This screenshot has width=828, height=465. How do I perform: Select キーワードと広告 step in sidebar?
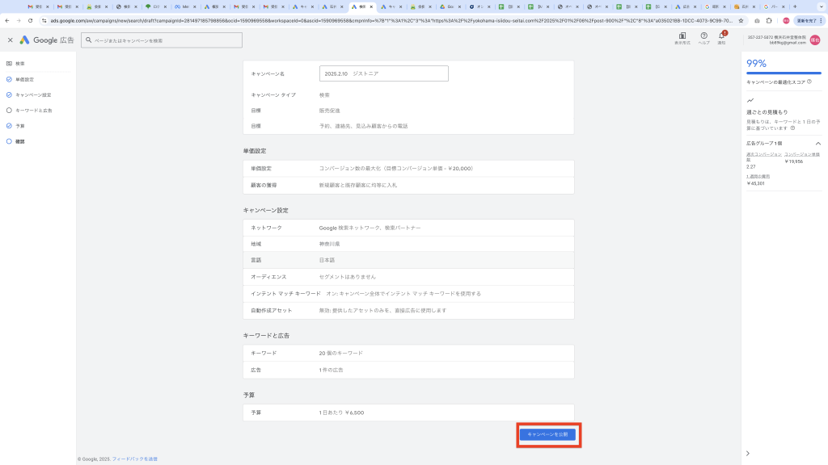(x=33, y=110)
